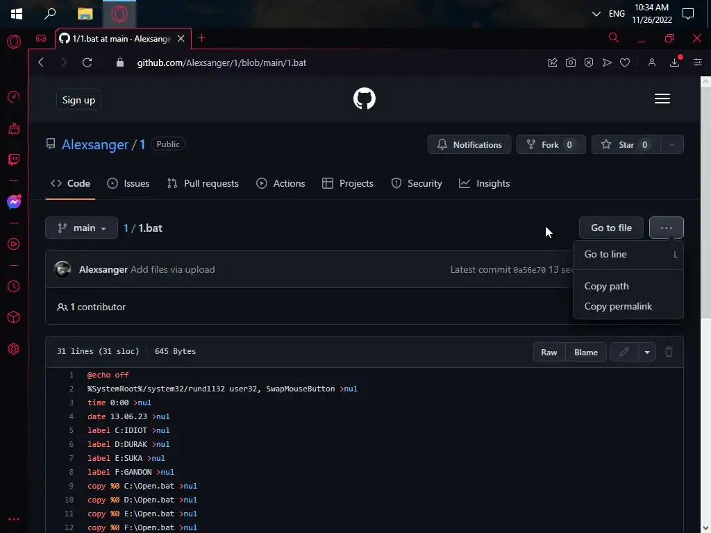Open Alexsanger owner link in header

pyautogui.click(x=95, y=144)
